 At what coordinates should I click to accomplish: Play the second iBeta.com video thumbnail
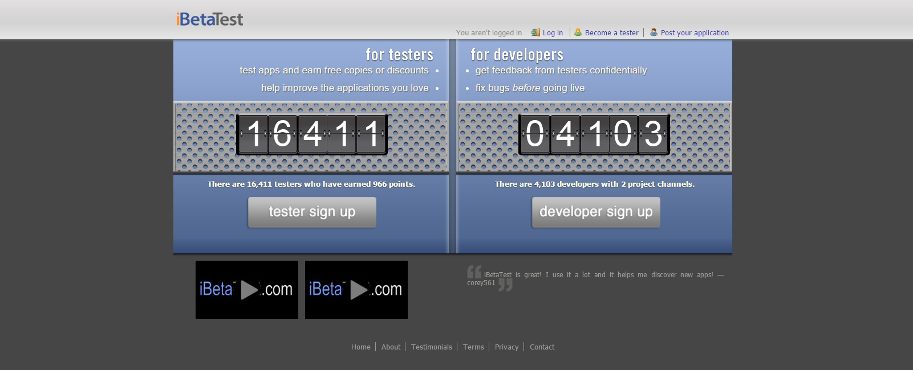pyautogui.click(x=356, y=290)
